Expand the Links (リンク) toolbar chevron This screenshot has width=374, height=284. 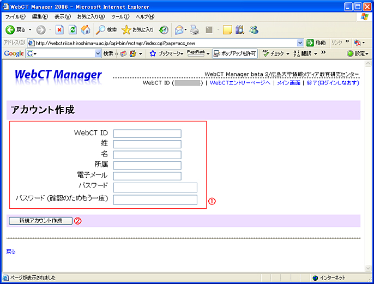347,41
